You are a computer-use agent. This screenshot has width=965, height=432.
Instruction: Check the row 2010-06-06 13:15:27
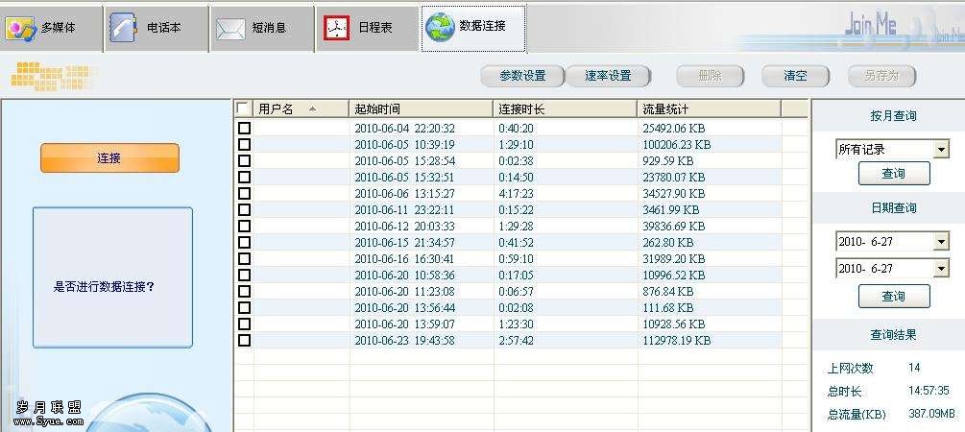[244, 193]
